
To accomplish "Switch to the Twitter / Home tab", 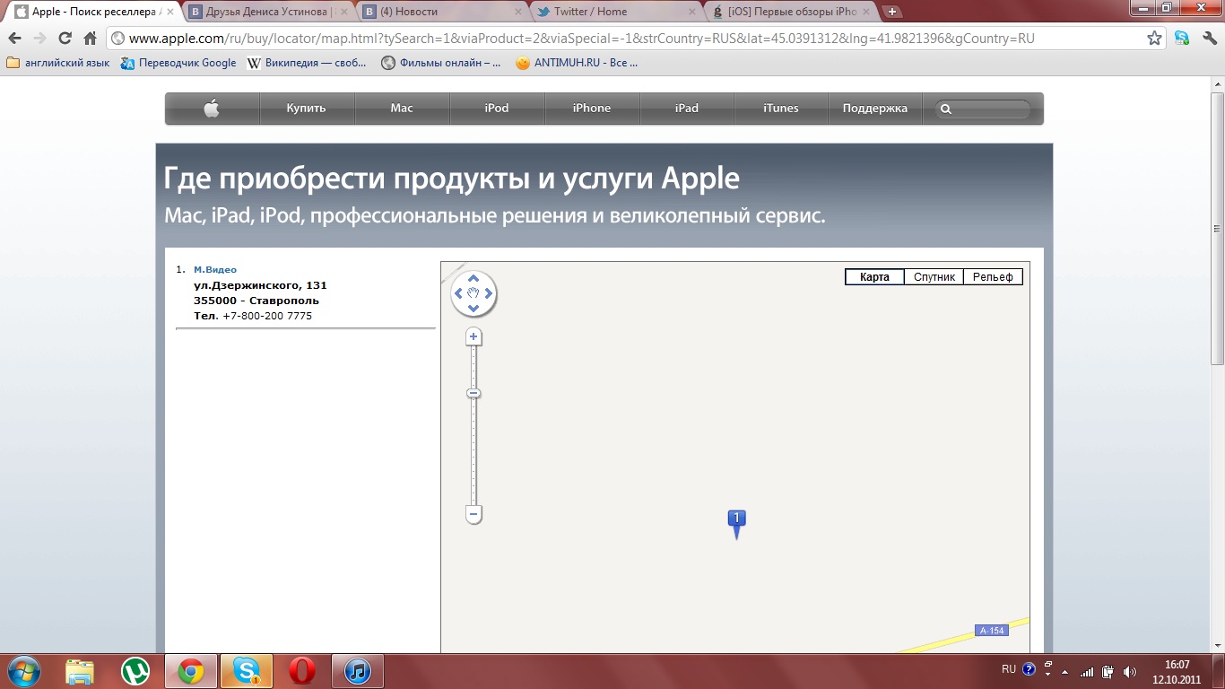I will (x=613, y=12).
